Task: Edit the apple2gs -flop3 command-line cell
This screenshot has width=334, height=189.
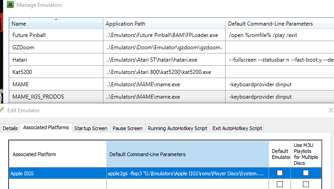Action: (188, 173)
